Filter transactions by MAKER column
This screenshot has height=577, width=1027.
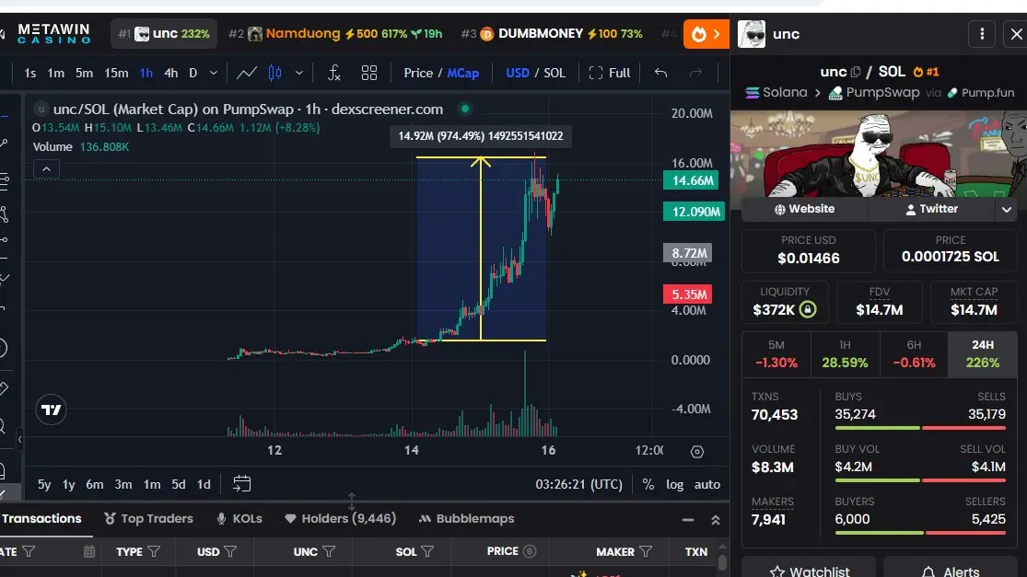(x=646, y=551)
